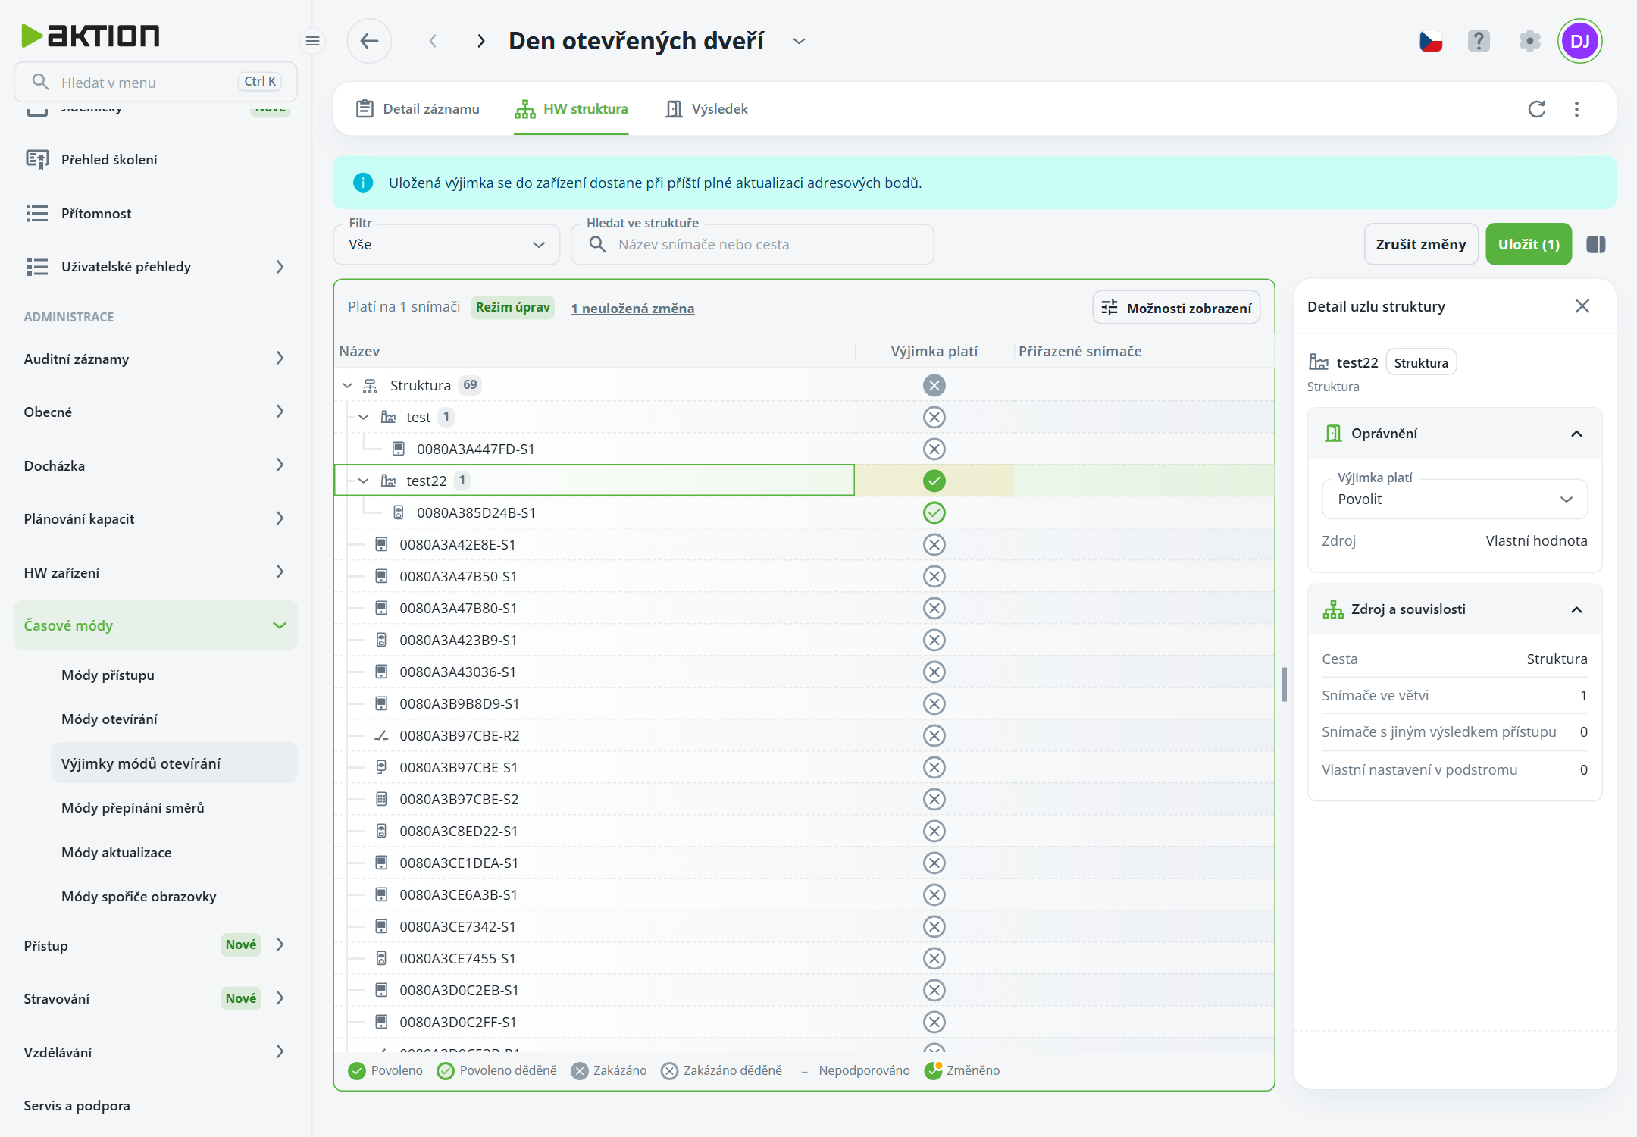1637x1137 pixels.
Task: Click the panel splitter handle
Action: [1285, 684]
